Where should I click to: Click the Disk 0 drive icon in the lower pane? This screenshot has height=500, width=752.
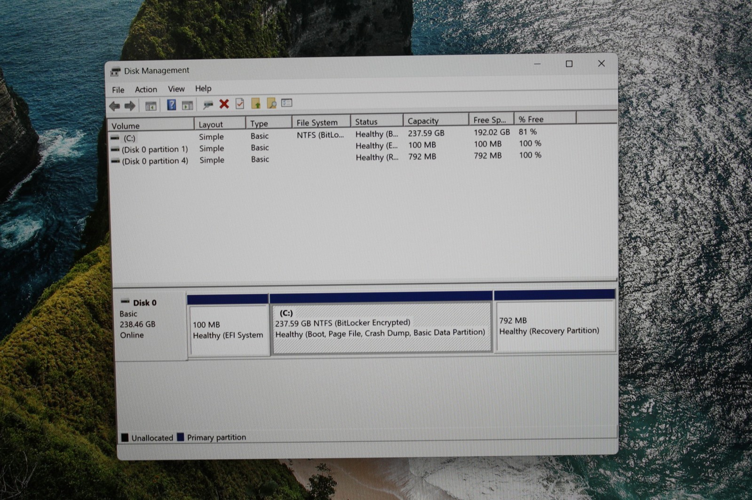tap(125, 302)
